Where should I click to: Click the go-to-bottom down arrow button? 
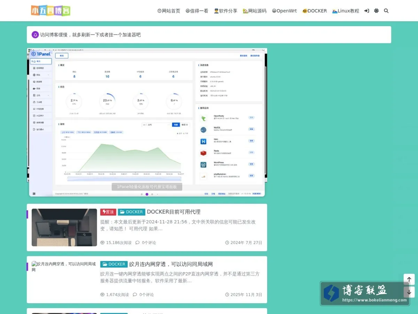tap(409, 292)
